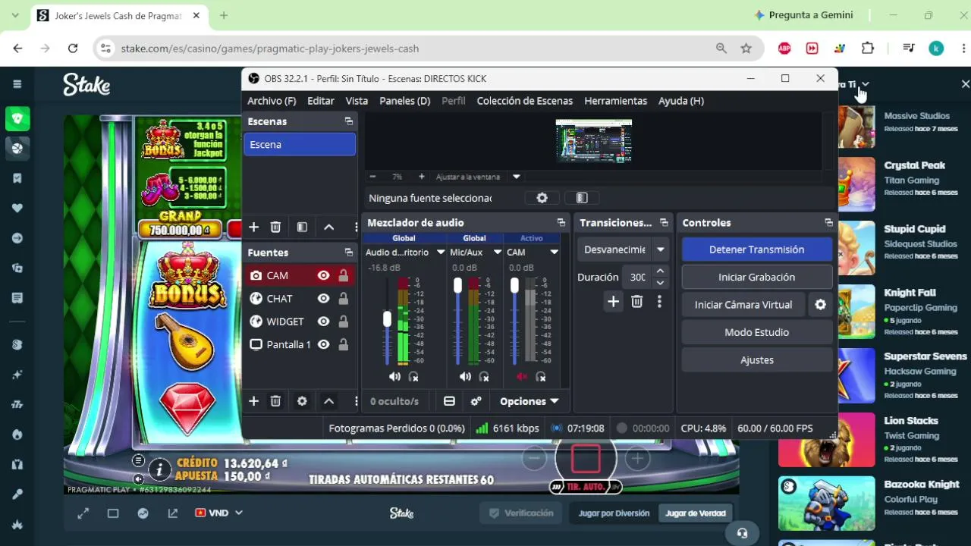Open the Colección de Escenas menu

525,101
